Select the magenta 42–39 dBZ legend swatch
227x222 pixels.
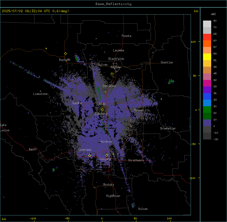pos(207,83)
